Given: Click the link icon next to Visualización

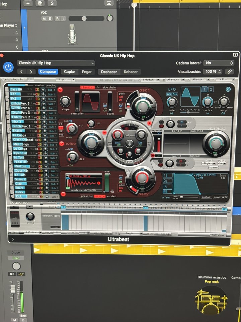Looking at the screenshot, I should [x=230, y=71].
